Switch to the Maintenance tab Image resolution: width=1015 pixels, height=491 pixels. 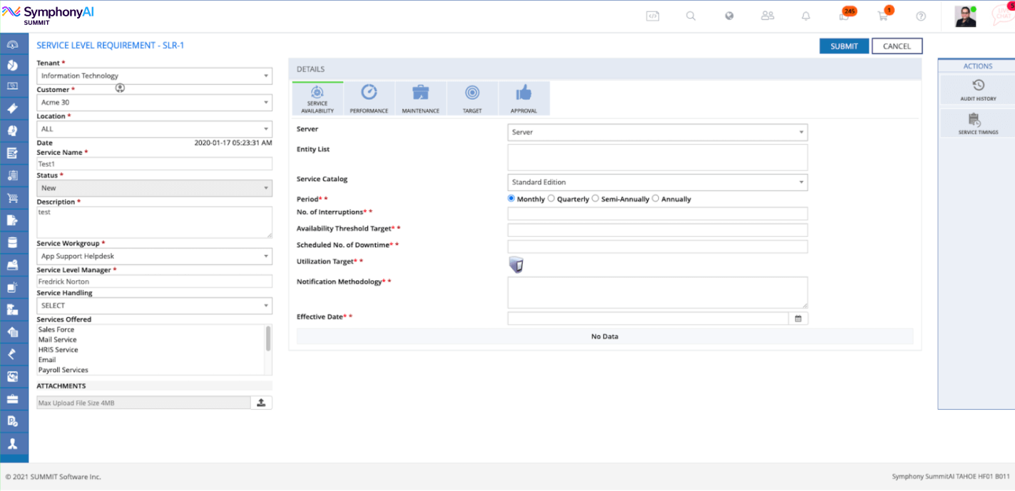421,98
